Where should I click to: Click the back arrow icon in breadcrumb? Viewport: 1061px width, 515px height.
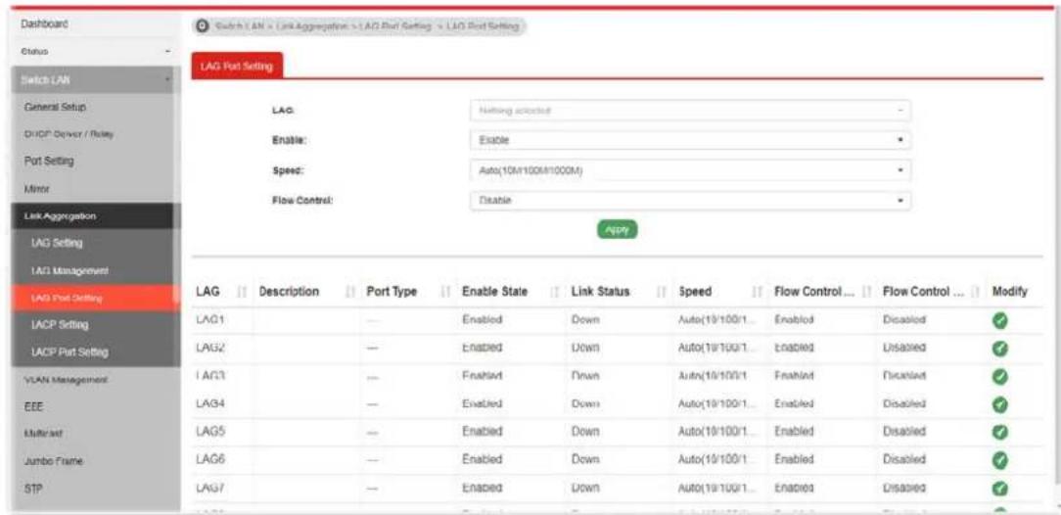click(202, 26)
